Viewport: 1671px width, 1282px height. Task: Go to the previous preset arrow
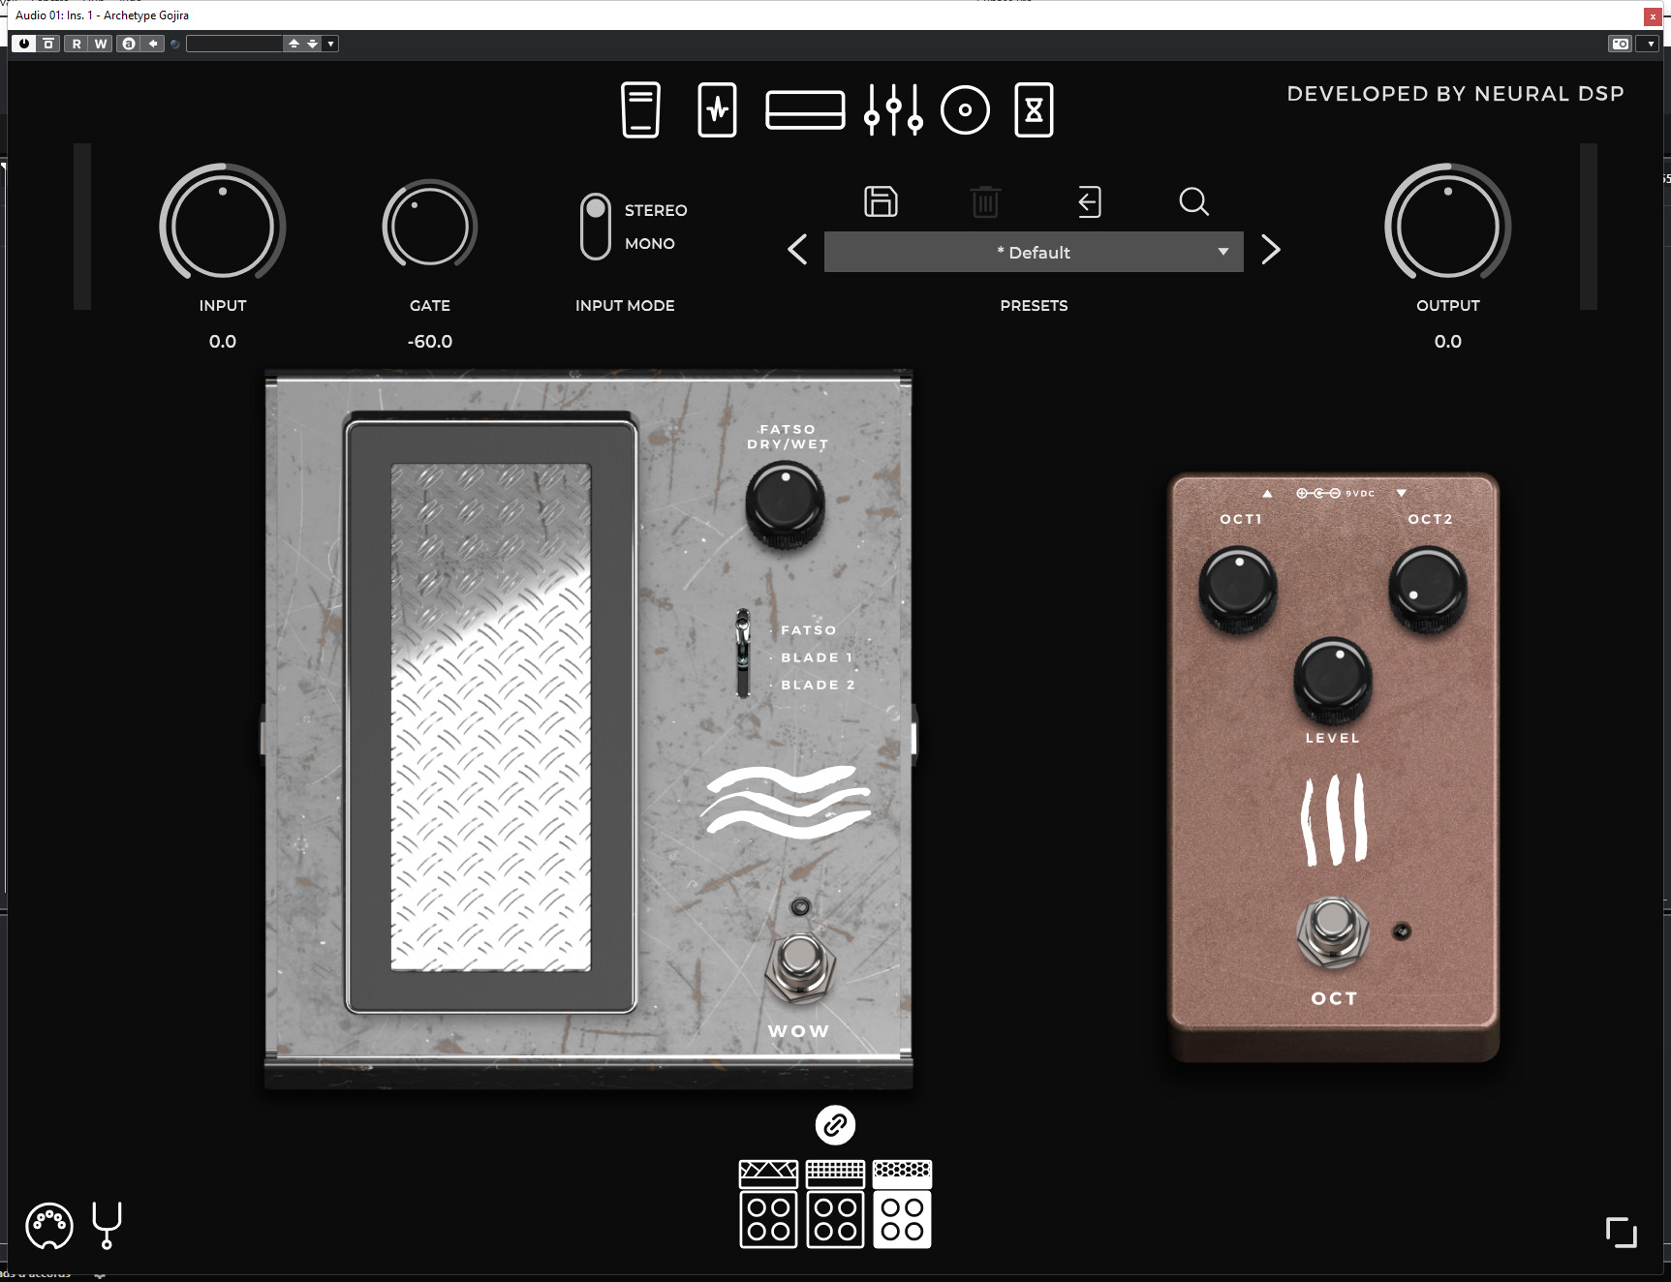pyautogui.click(x=797, y=250)
